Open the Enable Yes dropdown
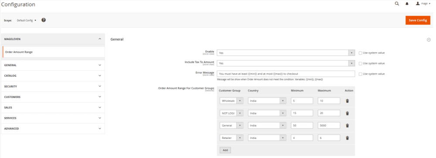The image size is (436, 158). point(286,53)
